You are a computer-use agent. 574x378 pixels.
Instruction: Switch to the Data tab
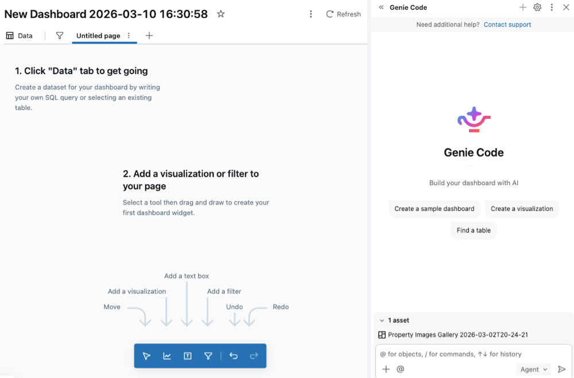(20, 36)
